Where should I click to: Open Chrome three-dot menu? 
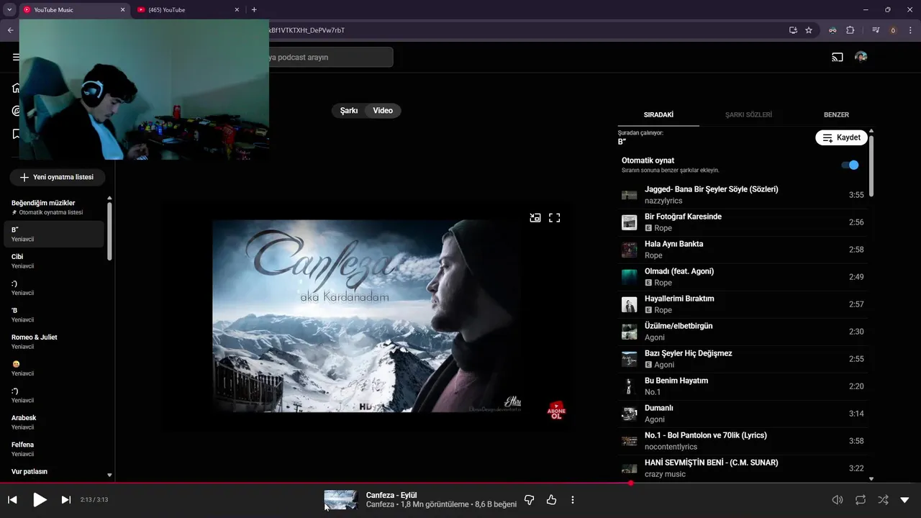(909, 30)
